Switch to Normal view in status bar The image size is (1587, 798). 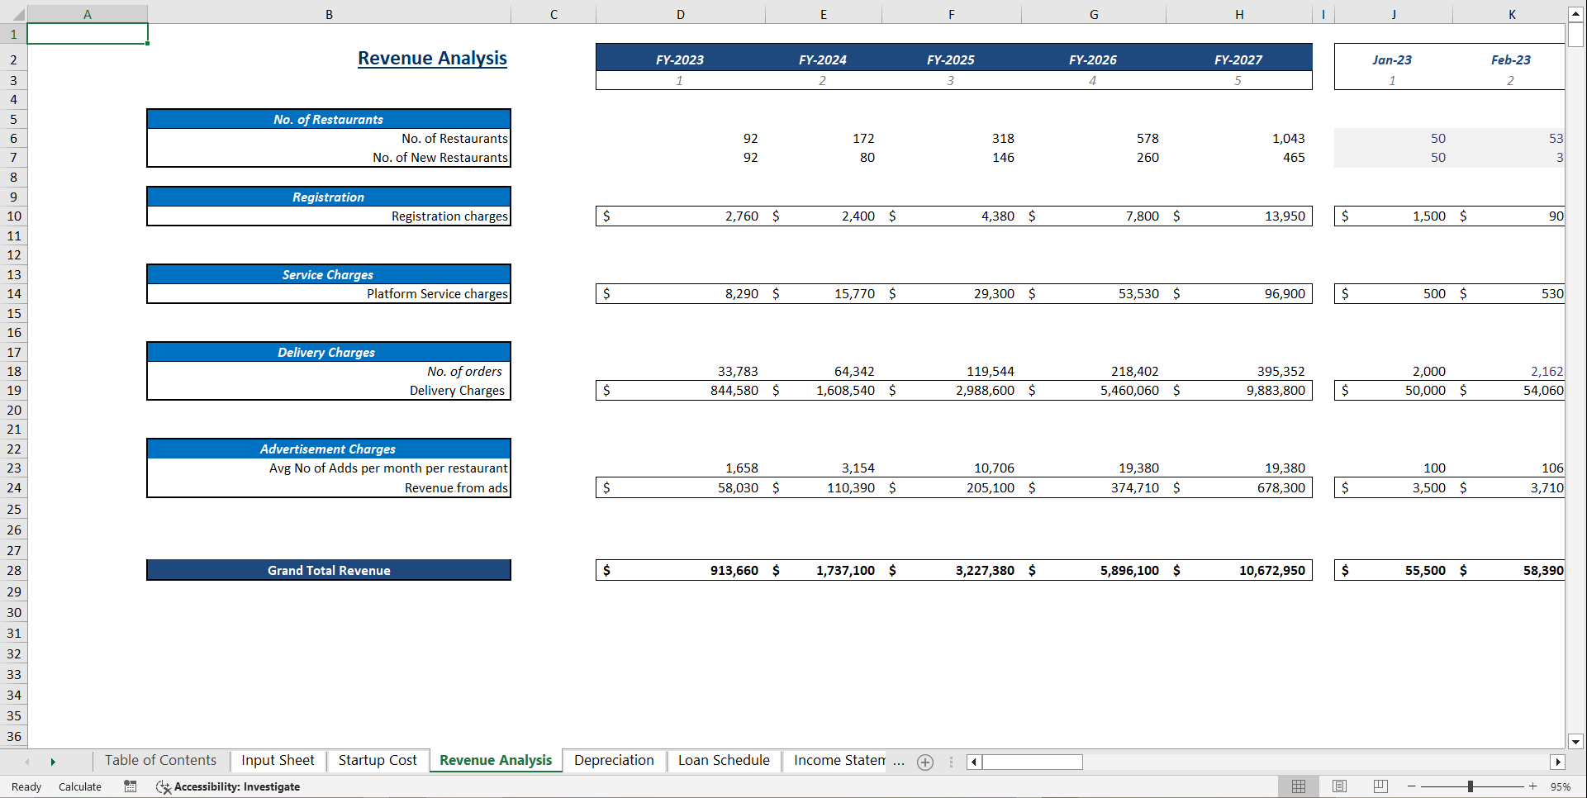tap(1298, 786)
